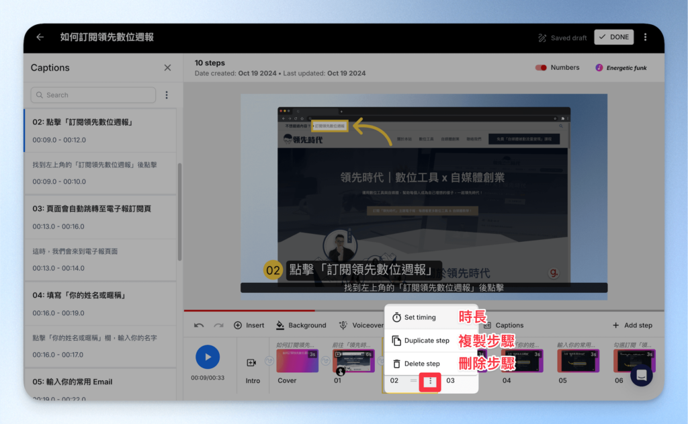Screen dimensions: 688x424
Task: Click the Set timing stopwatch icon
Action: pyautogui.click(x=396, y=317)
